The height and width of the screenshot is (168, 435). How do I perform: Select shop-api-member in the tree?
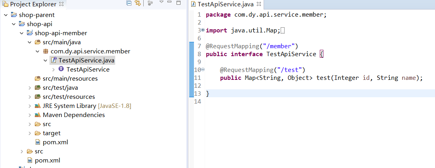[x=61, y=33]
